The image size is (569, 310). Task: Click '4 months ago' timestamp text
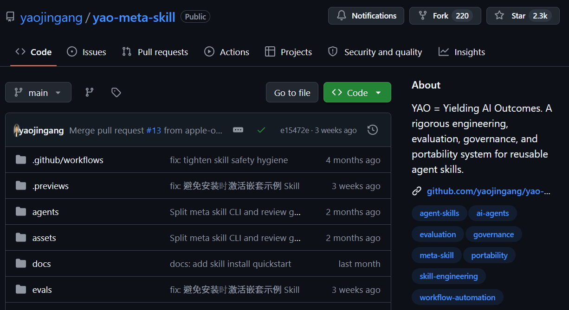[x=353, y=160]
